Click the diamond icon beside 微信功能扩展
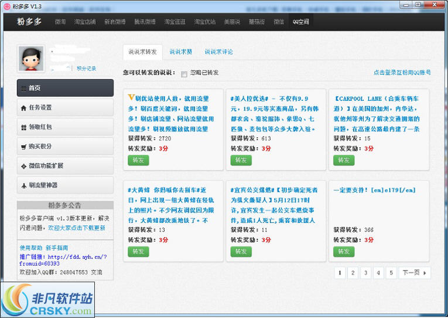The height and width of the screenshot is (318, 448). (x=23, y=166)
